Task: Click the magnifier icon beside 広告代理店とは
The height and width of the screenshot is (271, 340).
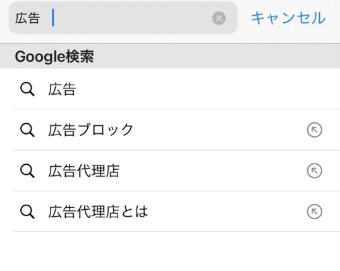Action: (x=27, y=212)
